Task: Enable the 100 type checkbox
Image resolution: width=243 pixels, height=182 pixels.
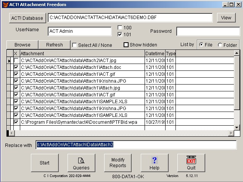Action: pos(120,27)
